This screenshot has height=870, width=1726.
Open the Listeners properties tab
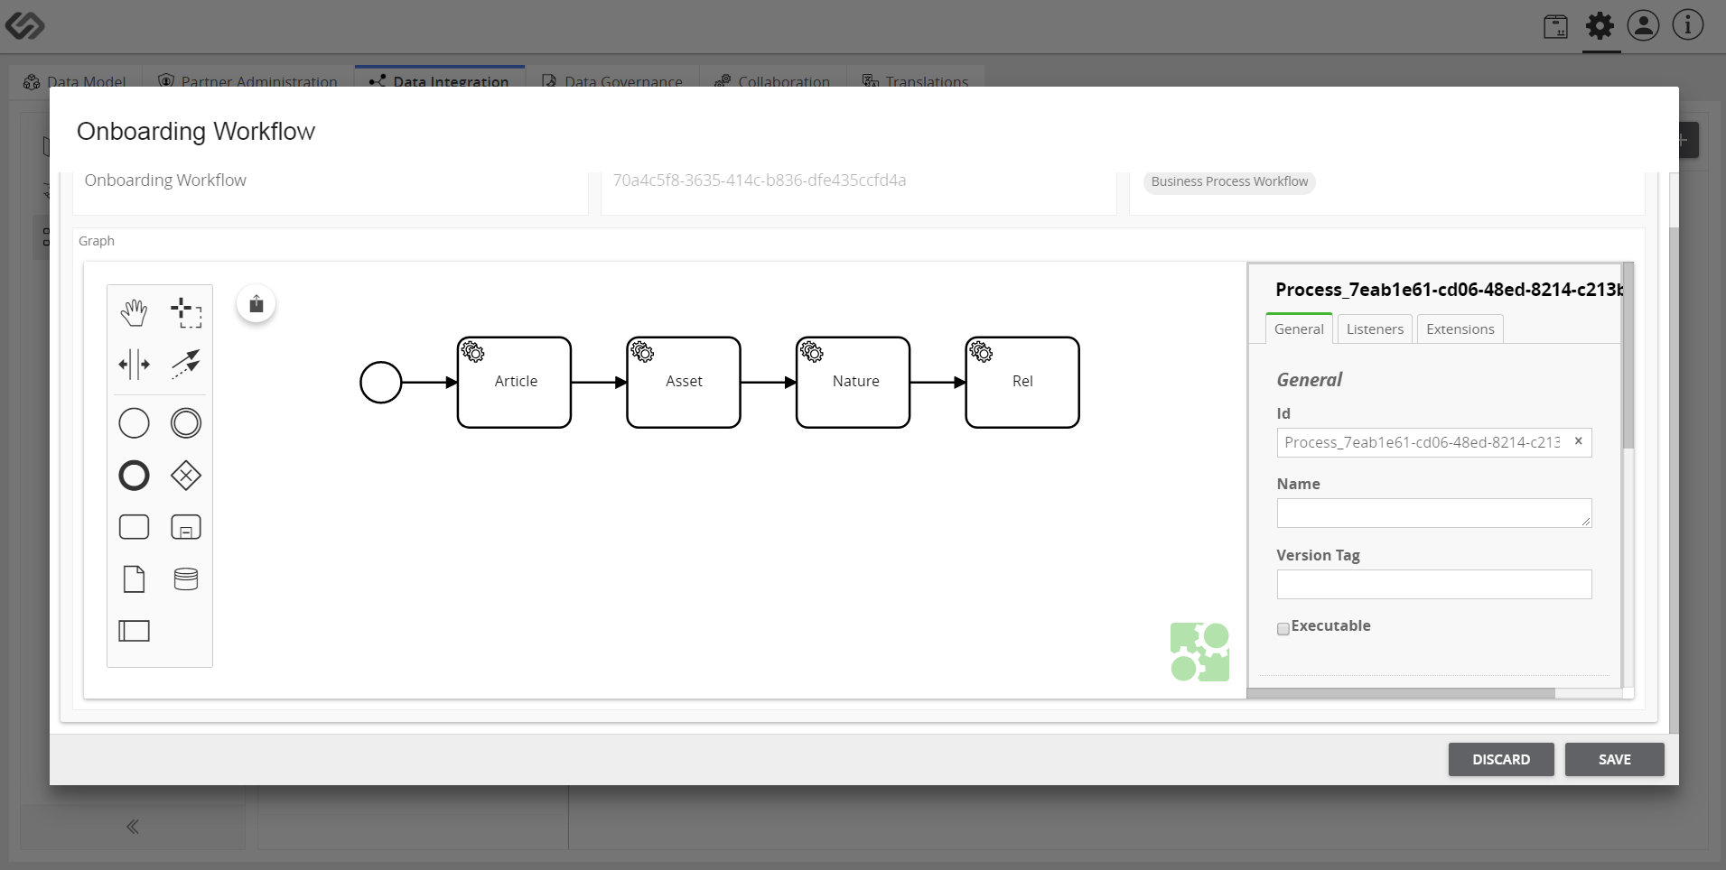coord(1375,329)
